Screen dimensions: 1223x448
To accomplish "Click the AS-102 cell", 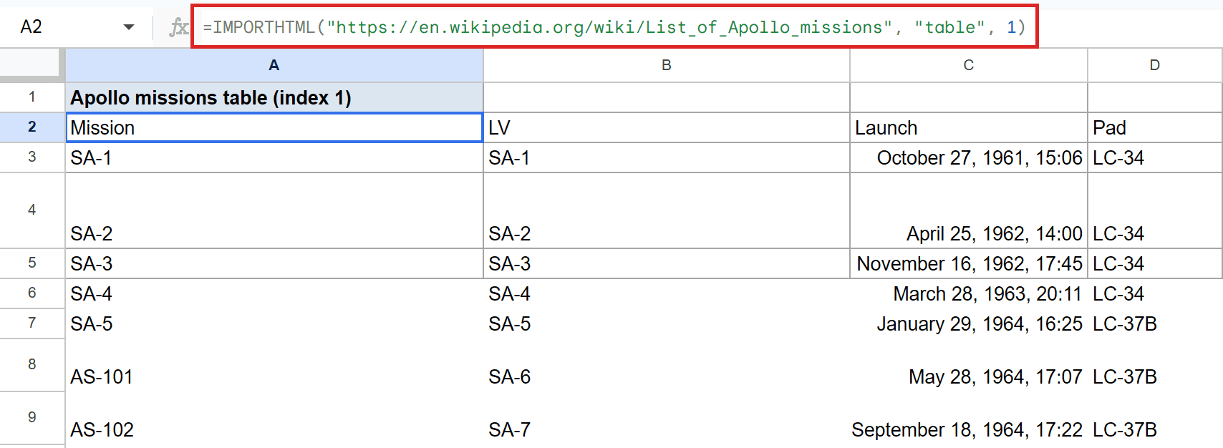I will pos(274,418).
